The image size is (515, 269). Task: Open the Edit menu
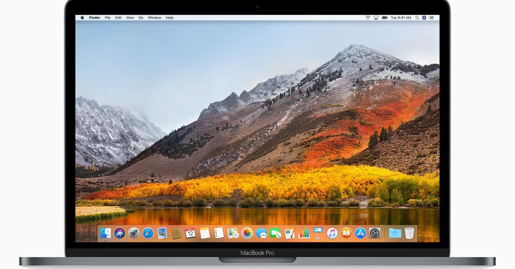[118, 18]
